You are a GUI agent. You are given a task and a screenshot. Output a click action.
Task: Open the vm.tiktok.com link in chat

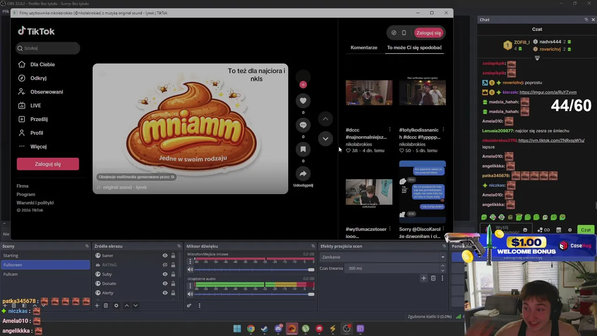pos(551,140)
